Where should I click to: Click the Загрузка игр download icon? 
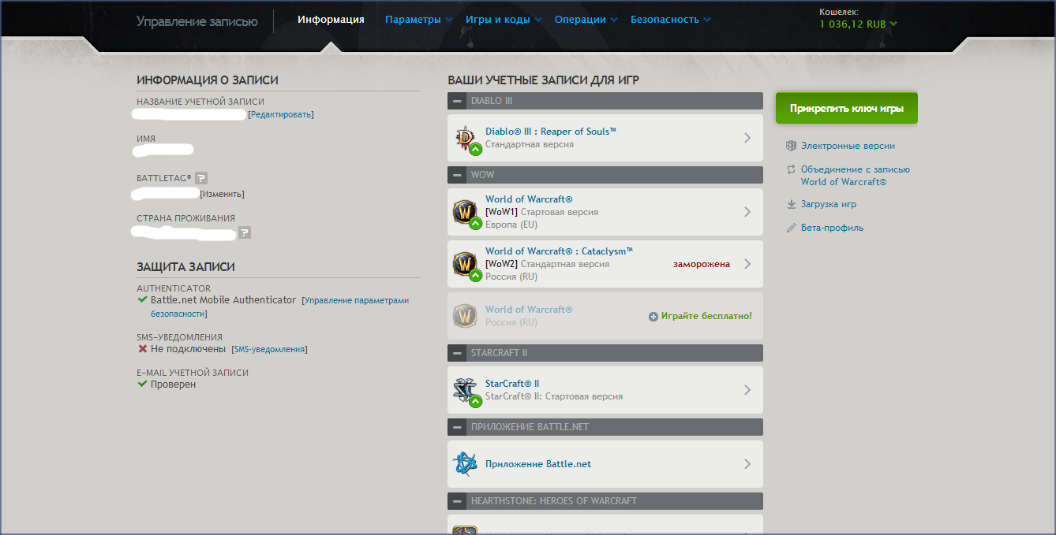[792, 204]
